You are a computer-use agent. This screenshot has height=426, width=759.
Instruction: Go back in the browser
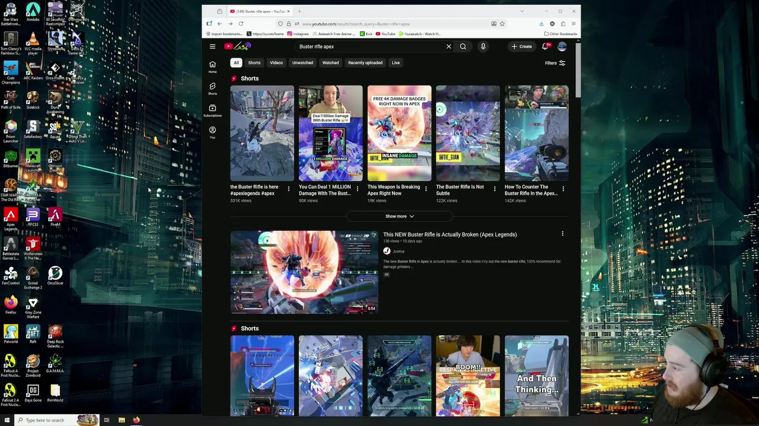click(x=219, y=24)
